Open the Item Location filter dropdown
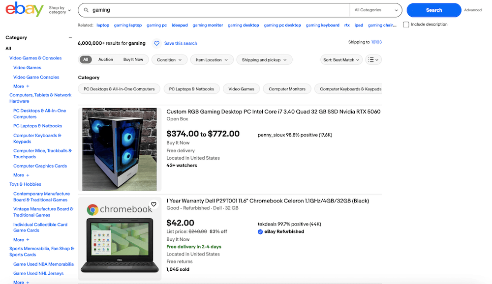 click(212, 59)
